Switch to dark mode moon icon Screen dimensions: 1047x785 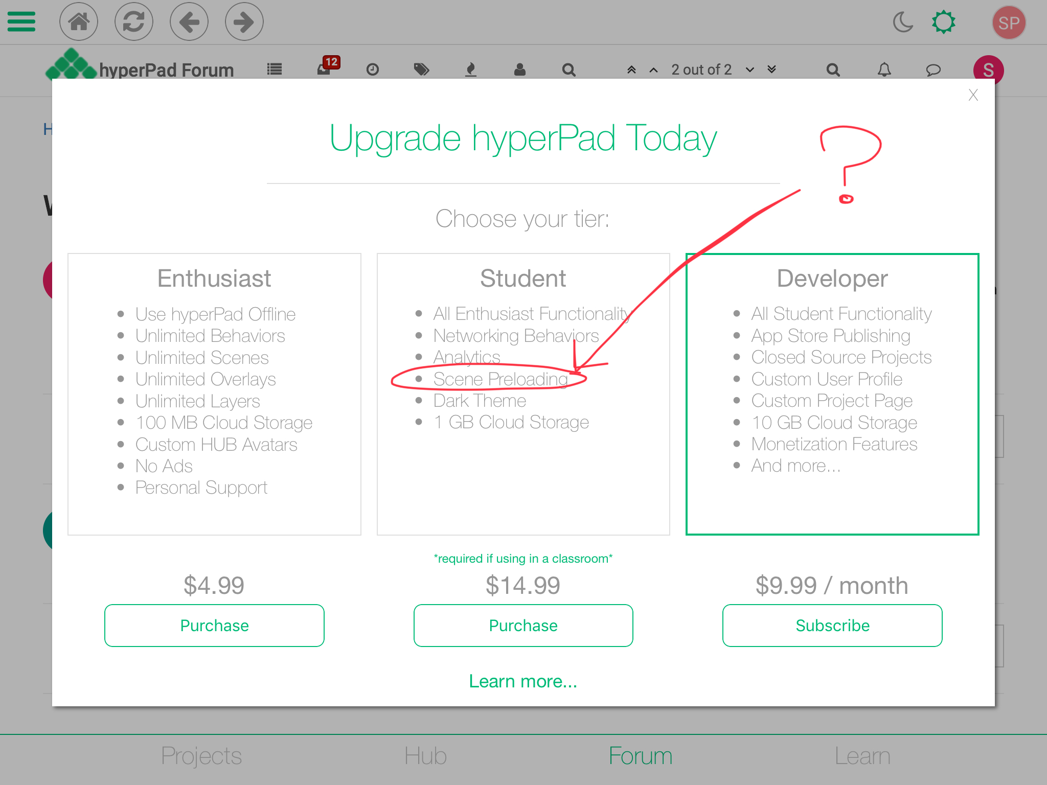pos(903,22)
